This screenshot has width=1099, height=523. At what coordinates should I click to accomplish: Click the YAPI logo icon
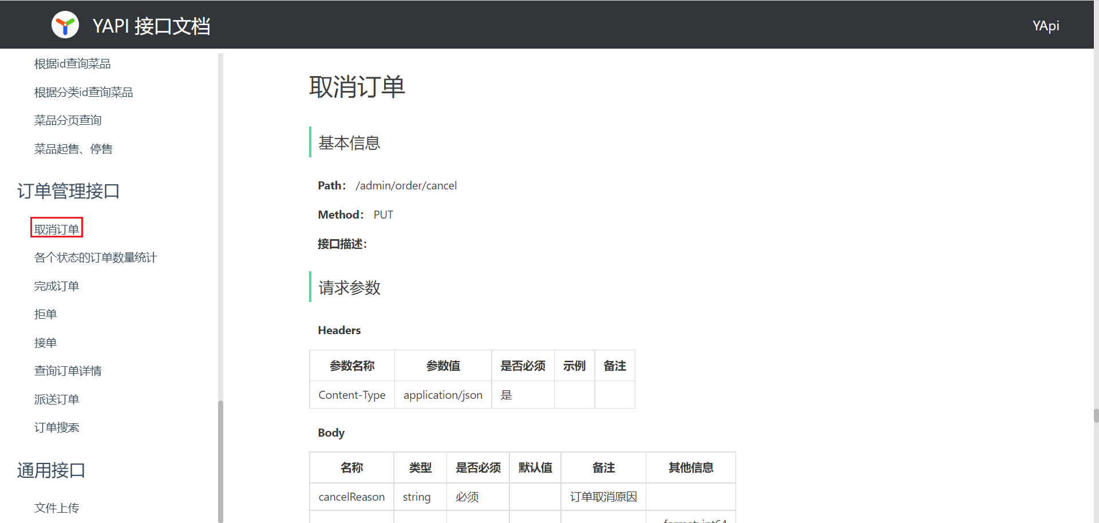(65, 25)
